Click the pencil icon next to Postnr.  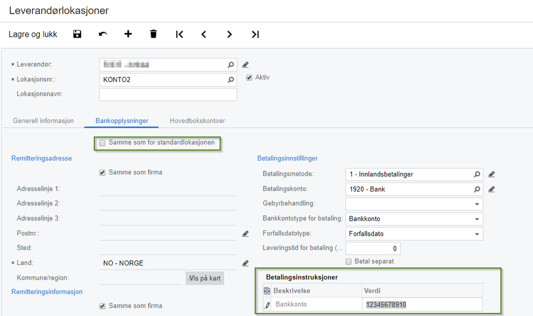(x=245, y=234)
